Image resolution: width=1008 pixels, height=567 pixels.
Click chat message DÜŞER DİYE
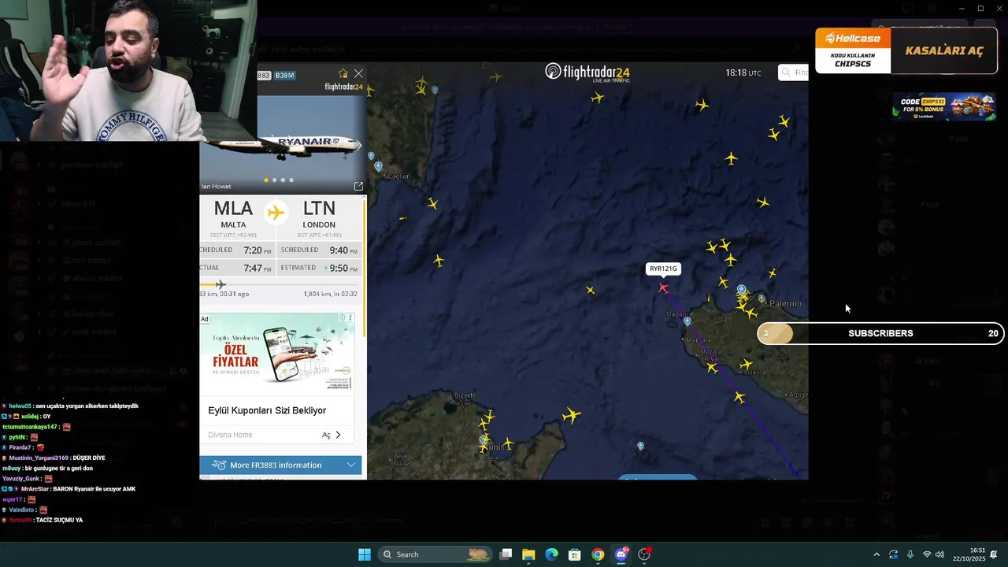coord(87,458)
